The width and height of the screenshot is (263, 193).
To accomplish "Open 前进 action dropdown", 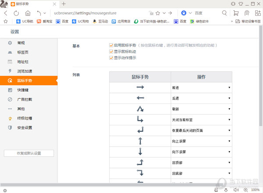I will [202, 88].
